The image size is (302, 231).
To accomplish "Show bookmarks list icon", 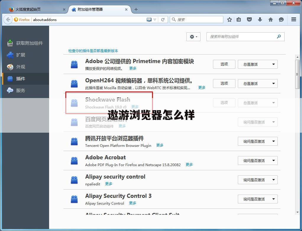I will point(239,20).
